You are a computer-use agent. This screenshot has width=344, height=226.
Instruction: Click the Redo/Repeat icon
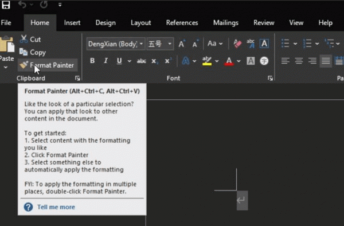(44, 5)
